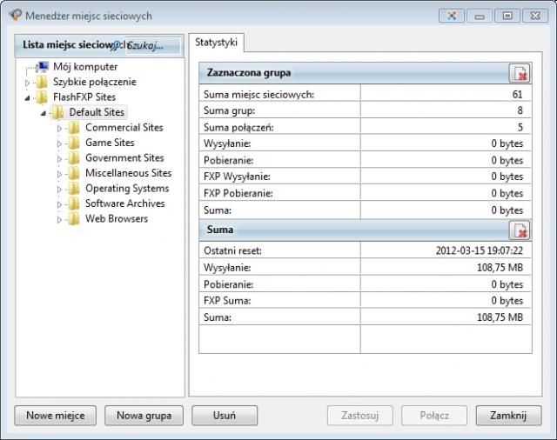
Task: Click the Game Sites folder icon
Action: click(x=74, y=143)
